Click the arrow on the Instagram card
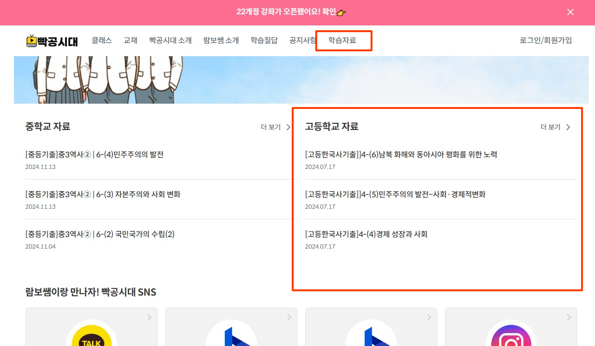 569,317
